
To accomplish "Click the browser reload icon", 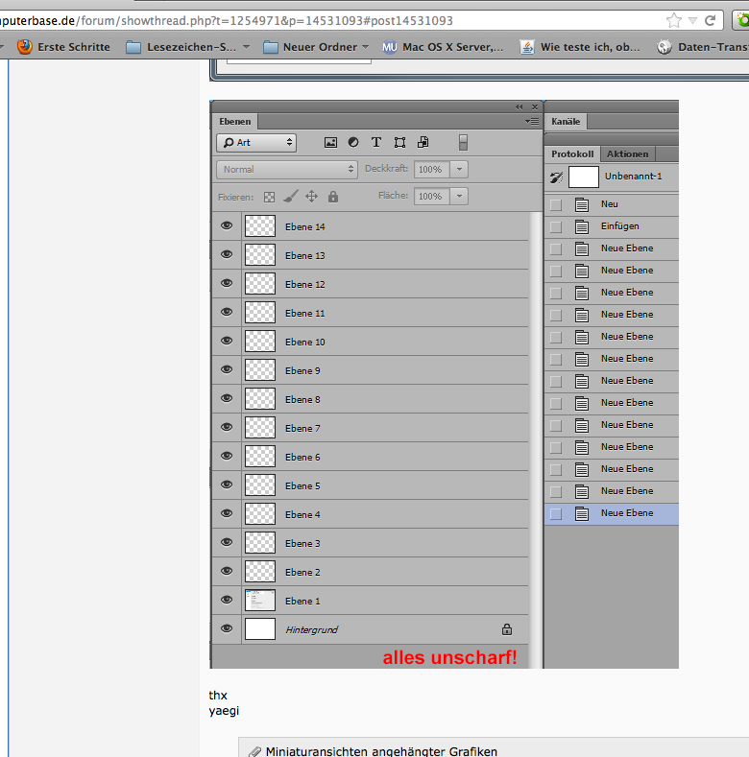I will pos(710,21).
